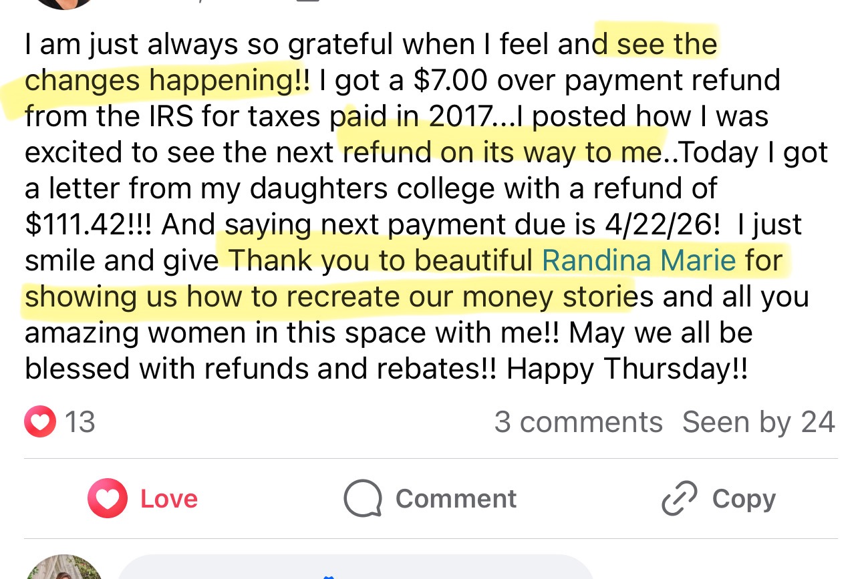This screenshot has width=862, height=579.
Task: Tap the Comment speech bubble icon
Action: tap(362, 499)
